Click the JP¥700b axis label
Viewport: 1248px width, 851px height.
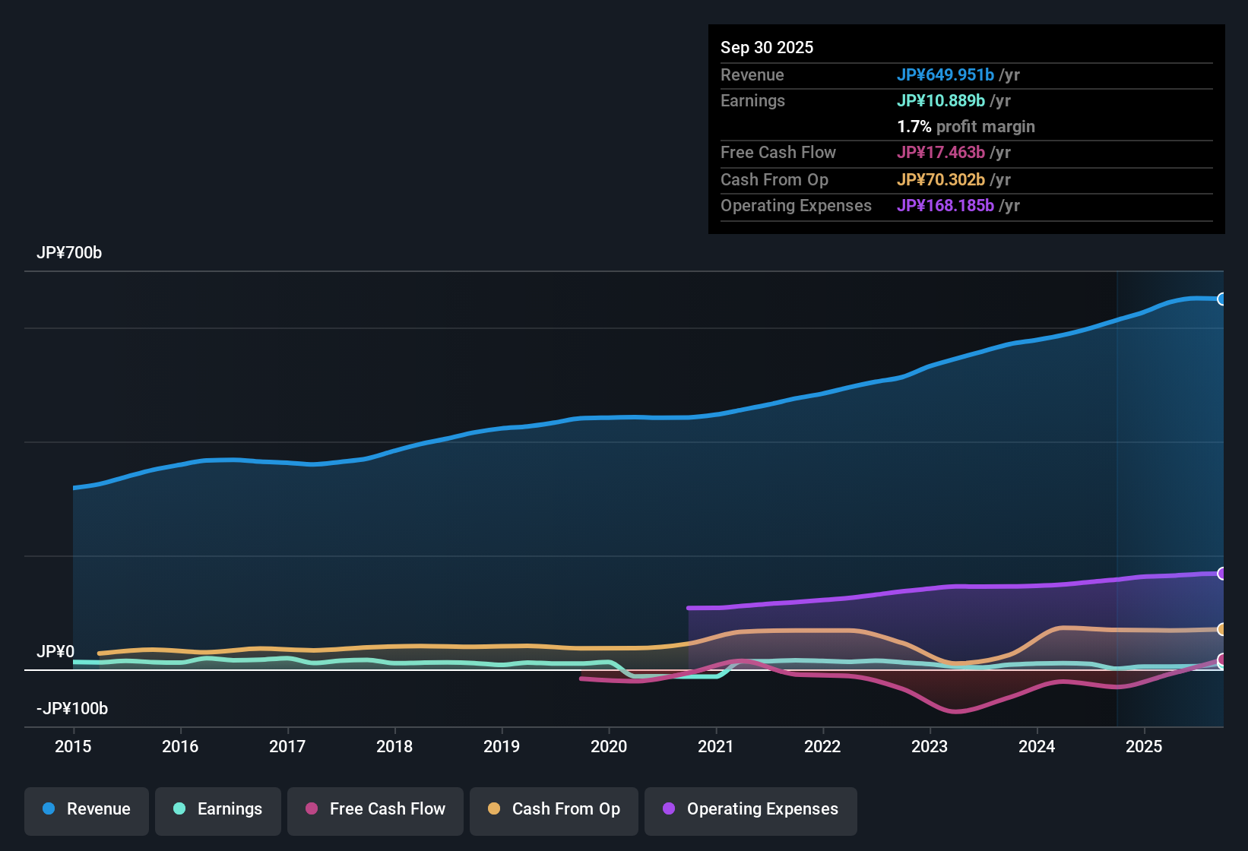point(69,253)
